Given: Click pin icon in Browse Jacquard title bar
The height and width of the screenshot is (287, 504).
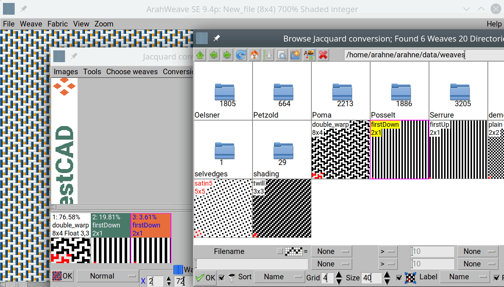Looking at the screenshot, I should pyautogui.click(x=217, y=38).
